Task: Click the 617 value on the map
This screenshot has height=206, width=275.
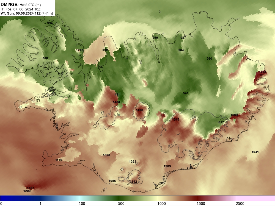Action: 221,122
